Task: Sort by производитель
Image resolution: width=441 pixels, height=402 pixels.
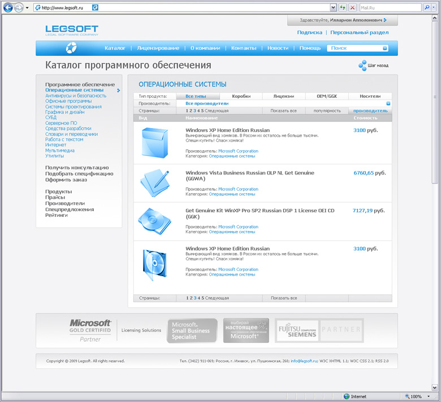Action: (x=370, y=111)
